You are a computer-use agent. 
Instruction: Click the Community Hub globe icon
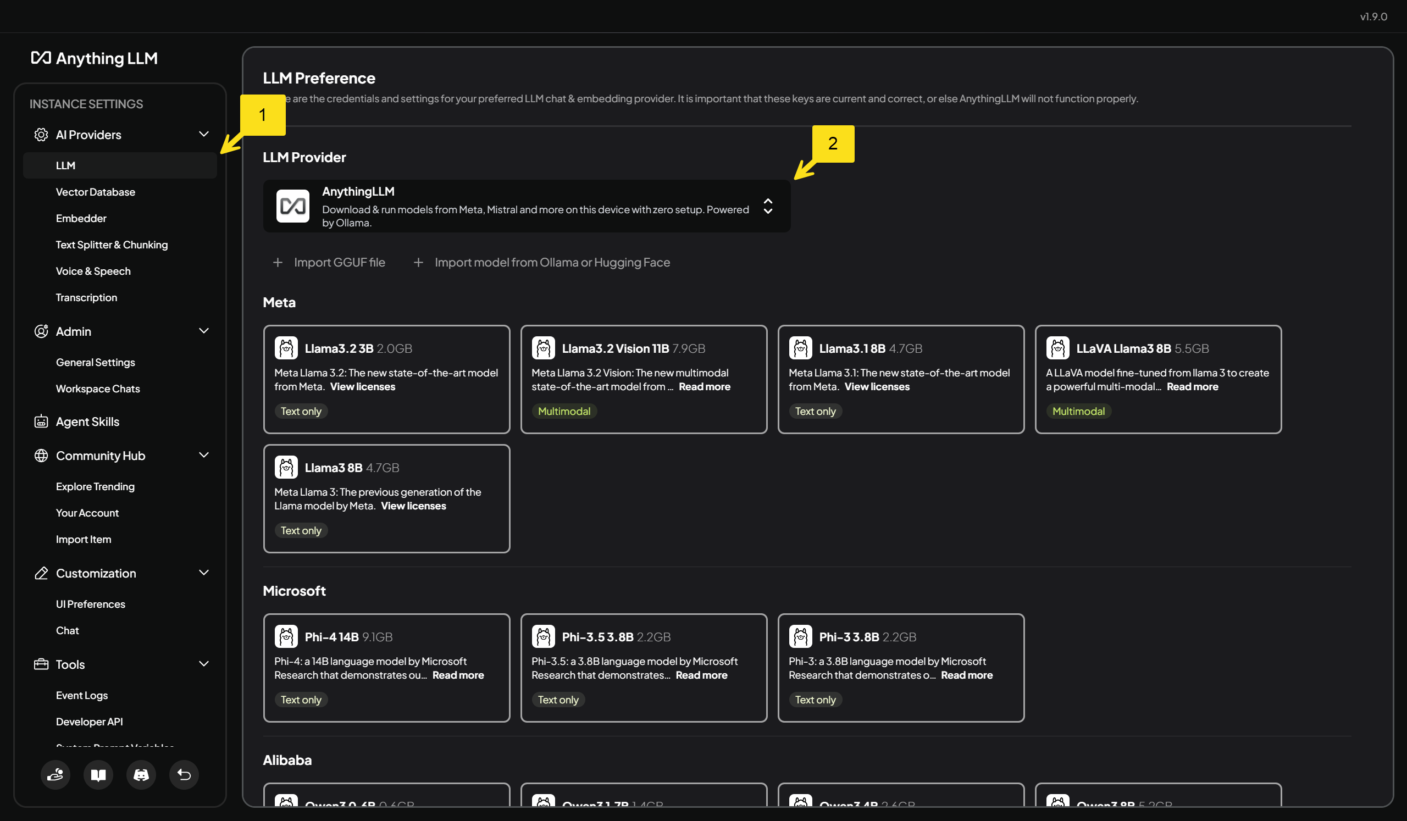coord(41,456)
